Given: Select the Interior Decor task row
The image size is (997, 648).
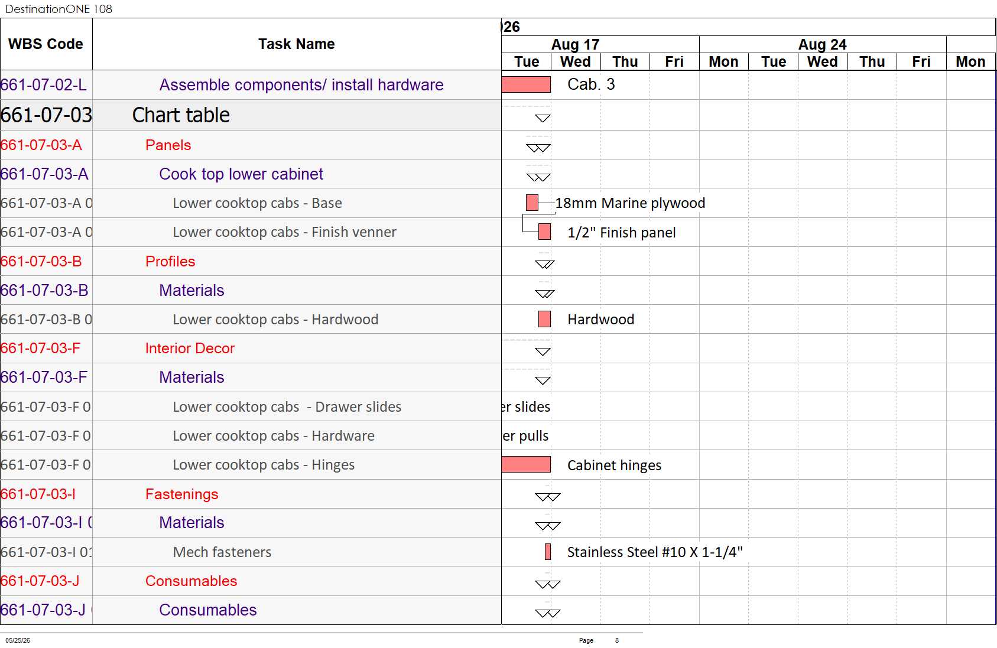Looking at the screenshot, I should [x=251, y=348].
